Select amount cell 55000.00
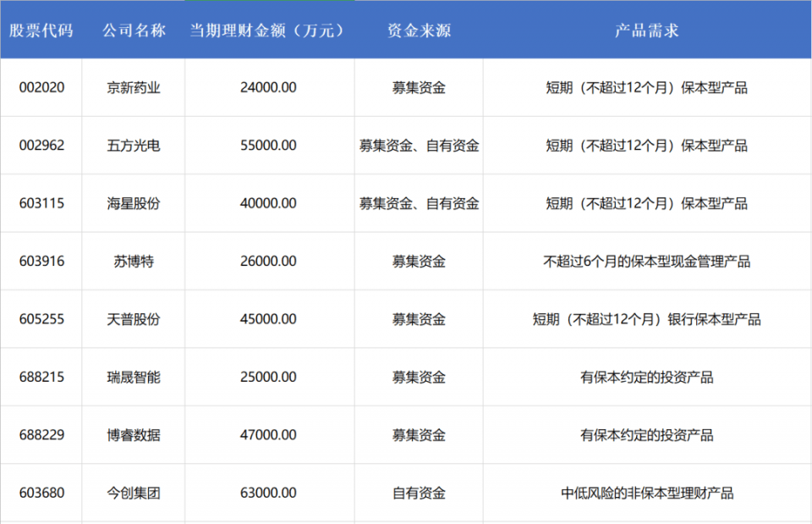 268,145
